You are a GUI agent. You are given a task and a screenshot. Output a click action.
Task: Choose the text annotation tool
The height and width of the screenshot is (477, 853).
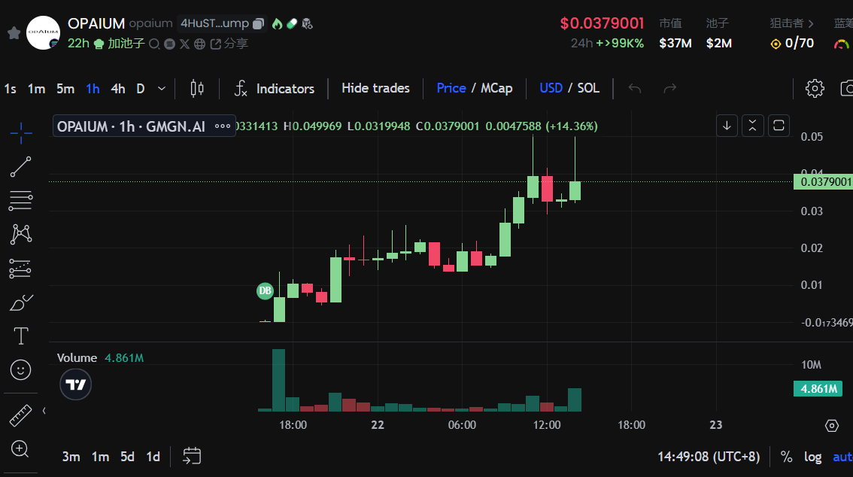click(x=21, y=336)
